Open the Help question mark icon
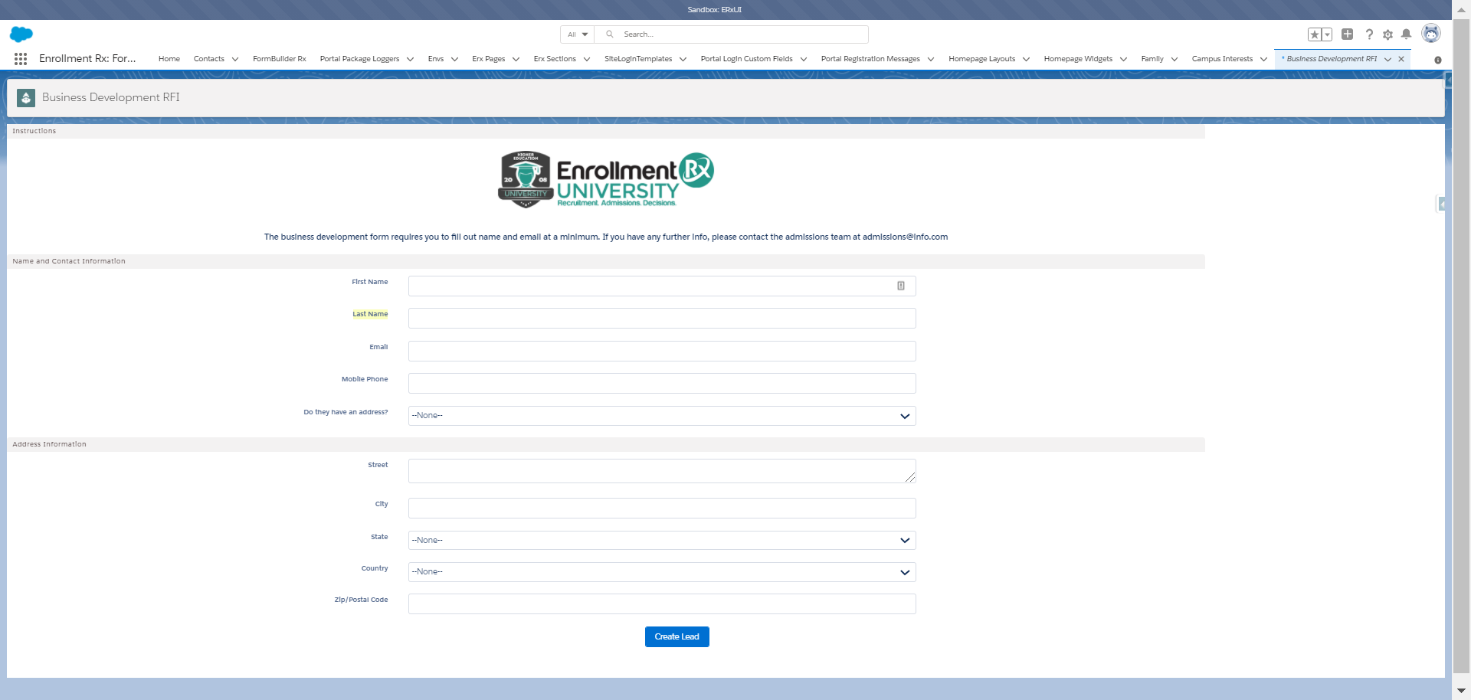 (x=1369, y=34)
